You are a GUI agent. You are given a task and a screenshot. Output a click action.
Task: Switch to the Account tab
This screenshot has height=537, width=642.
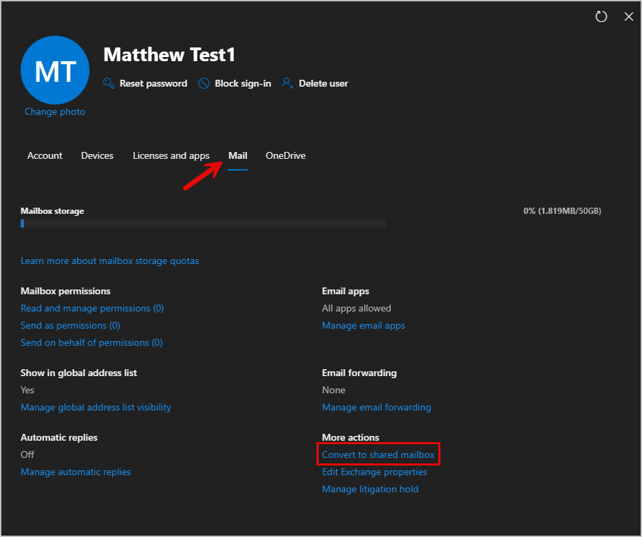click(x=45, y=155)
